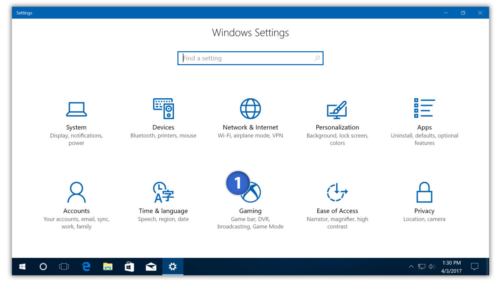This screenshot has height=282, width=501.
Task: Open Cortana circle on taskbar
Action: (43, 267)
